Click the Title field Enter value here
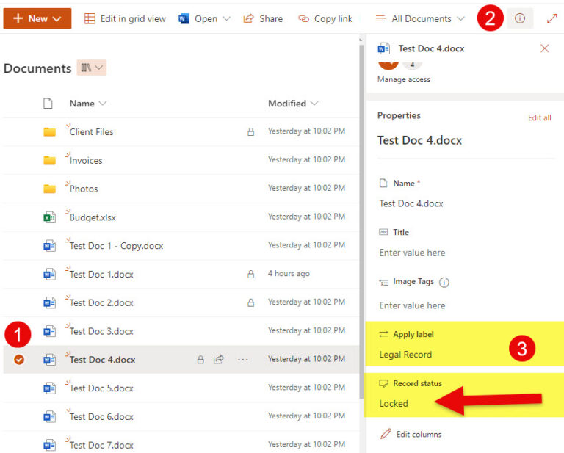 (x=412, y=253)
